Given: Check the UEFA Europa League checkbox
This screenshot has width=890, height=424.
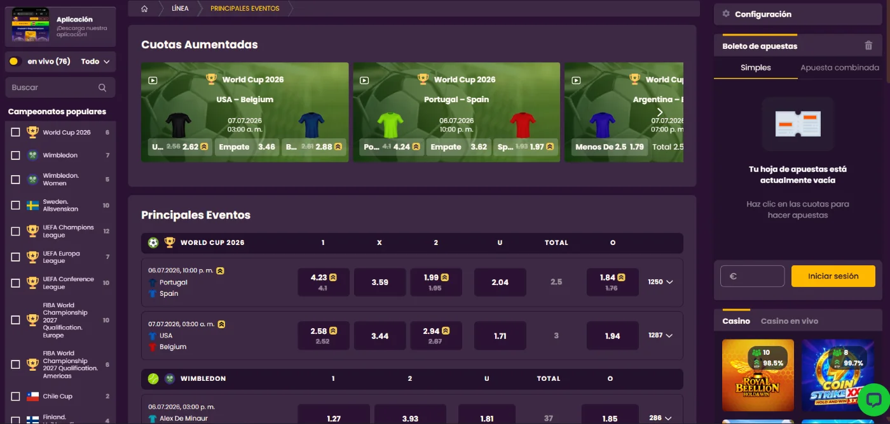Looking at the screenshot, I should [16, 257].
